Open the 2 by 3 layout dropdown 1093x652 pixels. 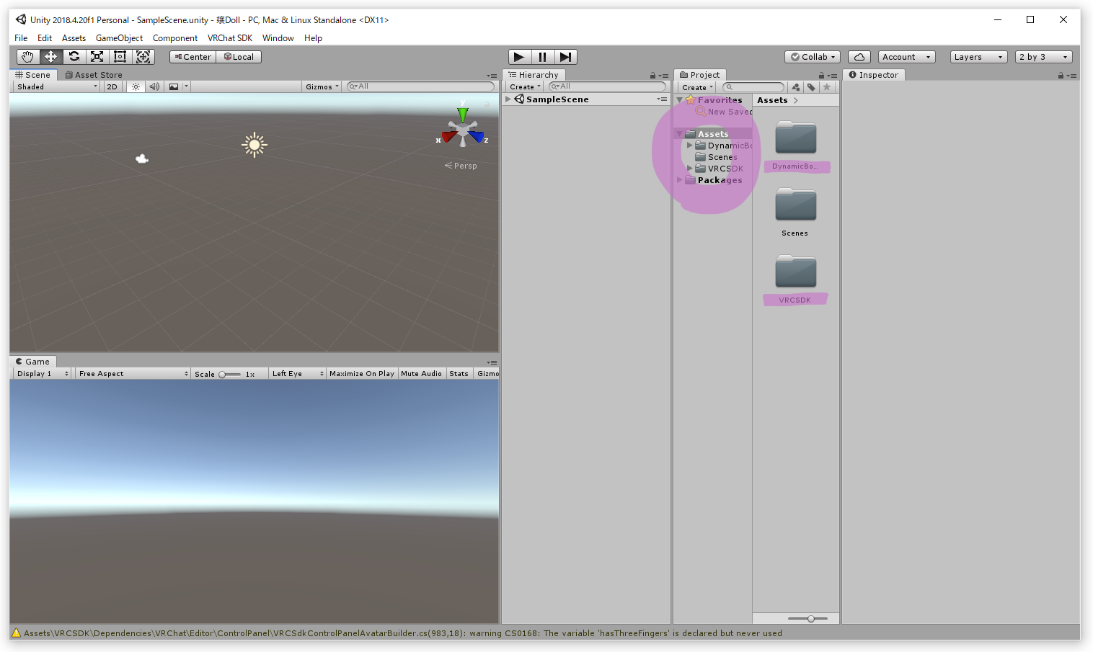click(x=1043, y=57)
